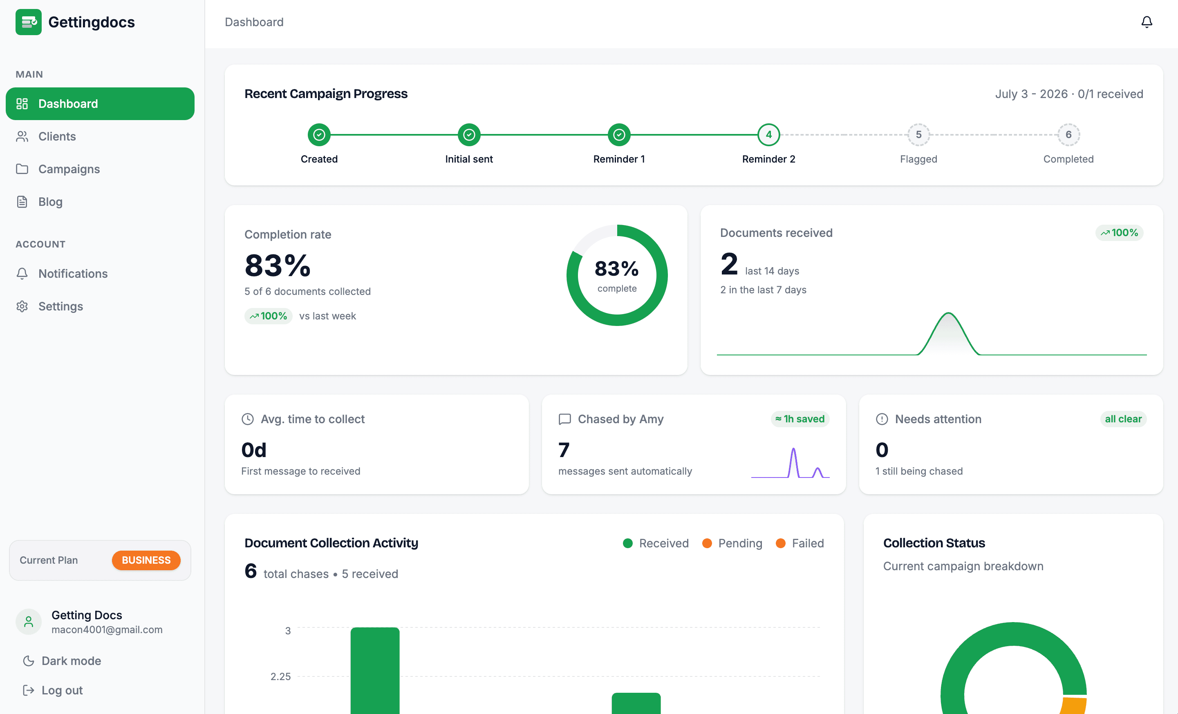Click the Dashboard breadcrumb title

pos(254,22)
